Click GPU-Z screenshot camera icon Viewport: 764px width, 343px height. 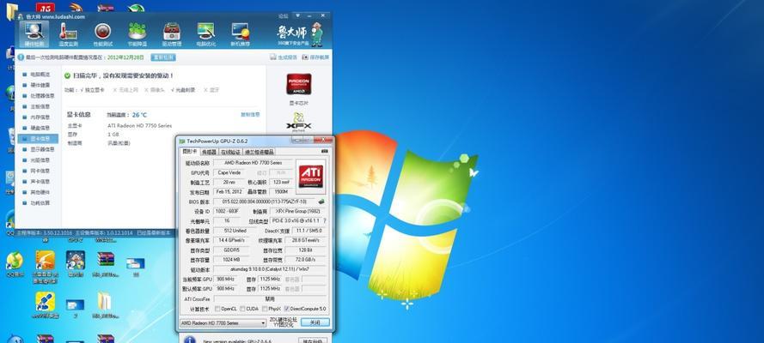[x=325, y=151]
